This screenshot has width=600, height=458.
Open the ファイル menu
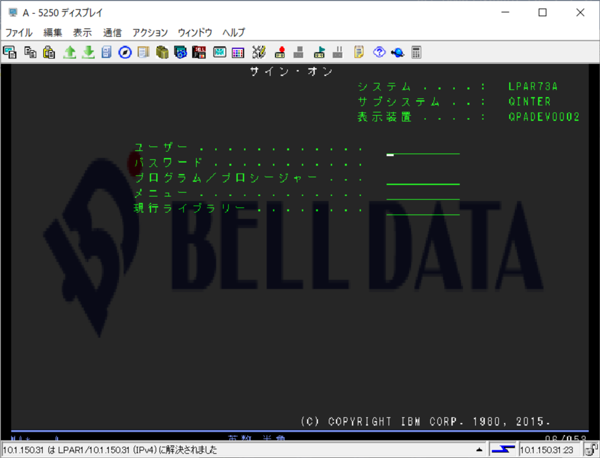pos(19,32)
